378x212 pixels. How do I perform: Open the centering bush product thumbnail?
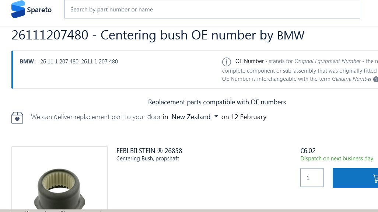(x=60, y=178)
